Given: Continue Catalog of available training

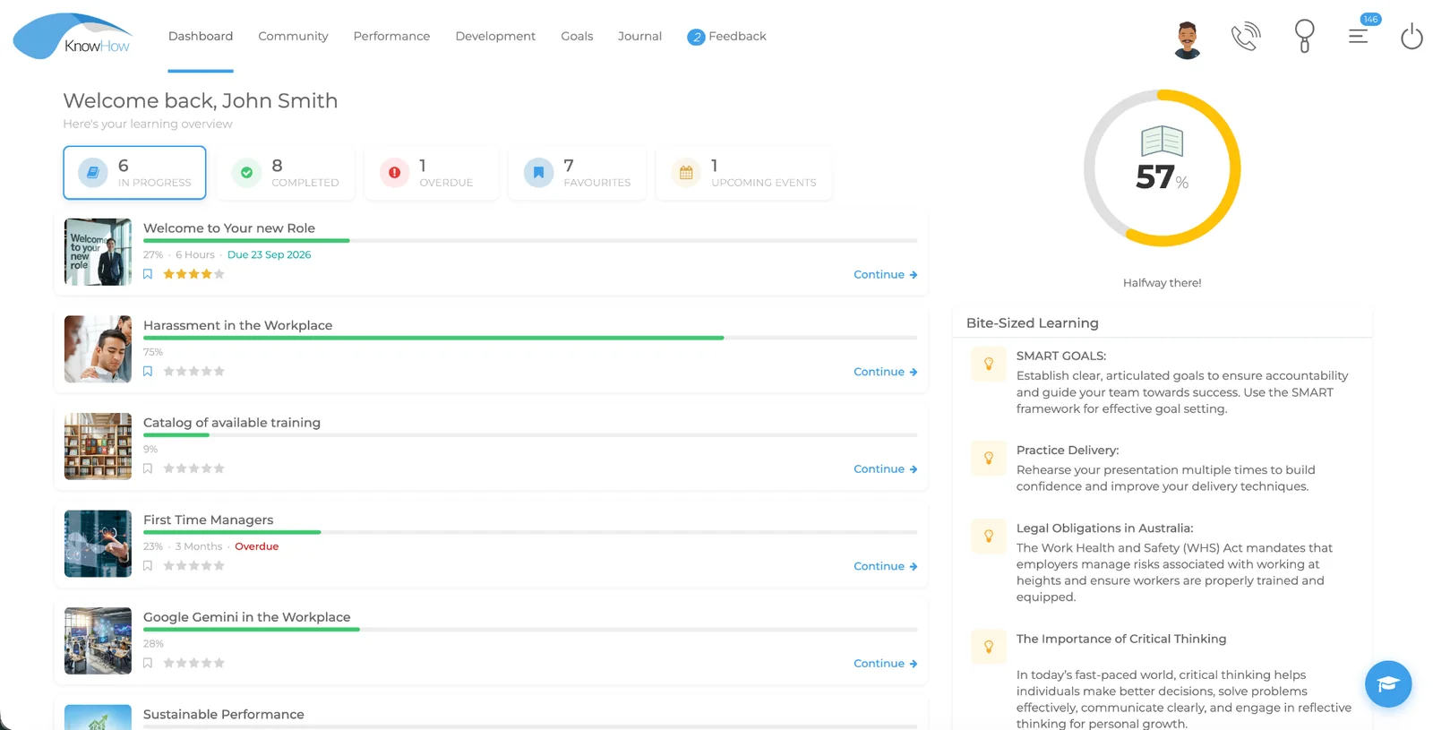Looking at the screenshot, I should pos(885,468).
